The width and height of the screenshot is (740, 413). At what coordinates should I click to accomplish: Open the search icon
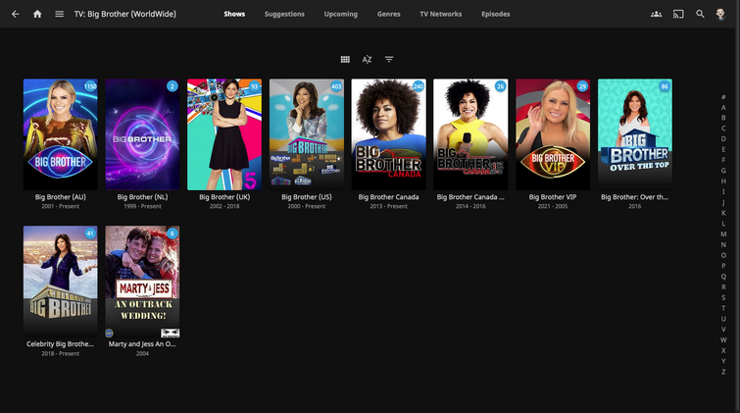coord(701,14)
